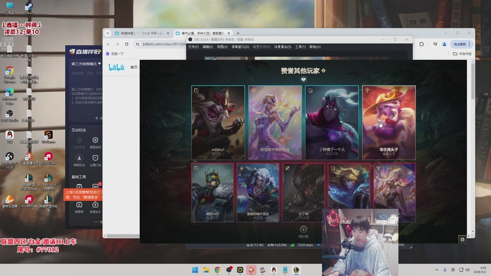Select the white-haired enemy champion card
Screen dimensions: 491x276
point(258,193)
